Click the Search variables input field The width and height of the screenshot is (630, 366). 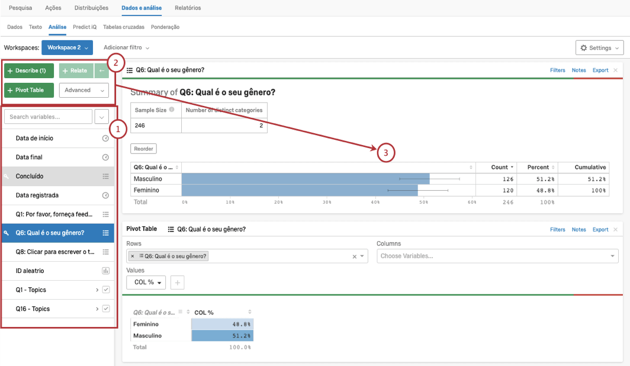48,117
